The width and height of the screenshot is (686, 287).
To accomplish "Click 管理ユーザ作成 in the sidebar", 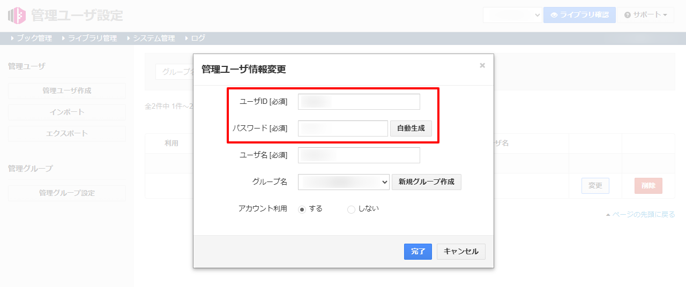I will click(67, 91).
